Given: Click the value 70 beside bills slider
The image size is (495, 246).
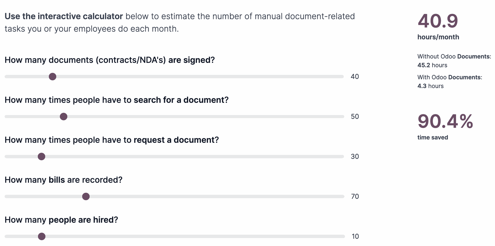Looking at the screenshot, I should point(355,197).
